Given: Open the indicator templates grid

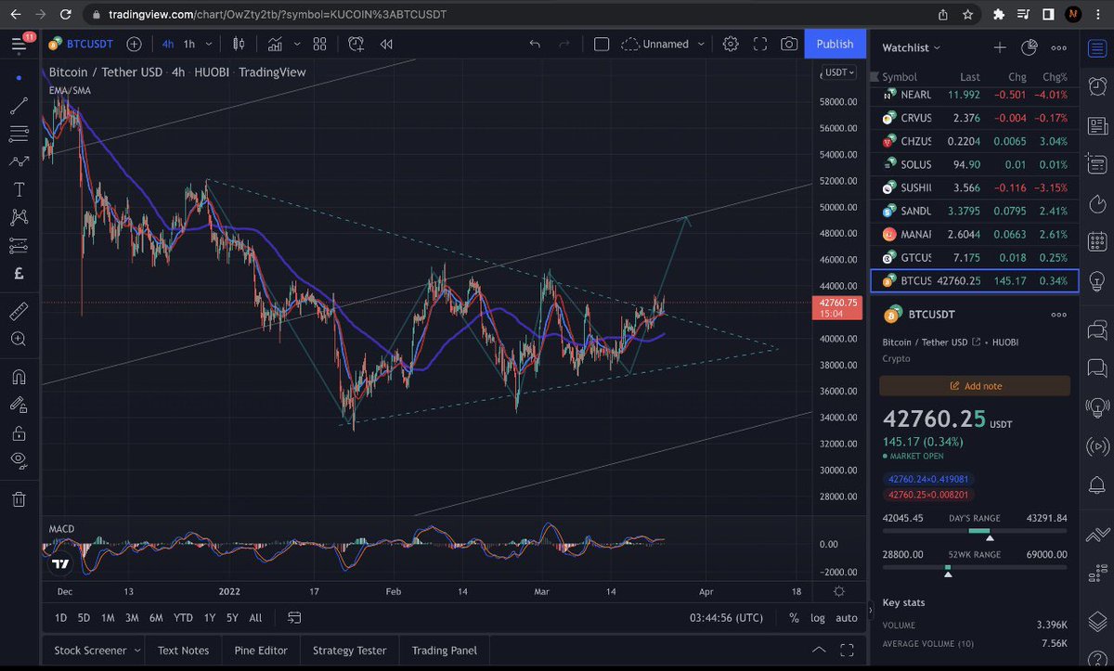Looking at the screenshot, I should [x=320, y=44].
